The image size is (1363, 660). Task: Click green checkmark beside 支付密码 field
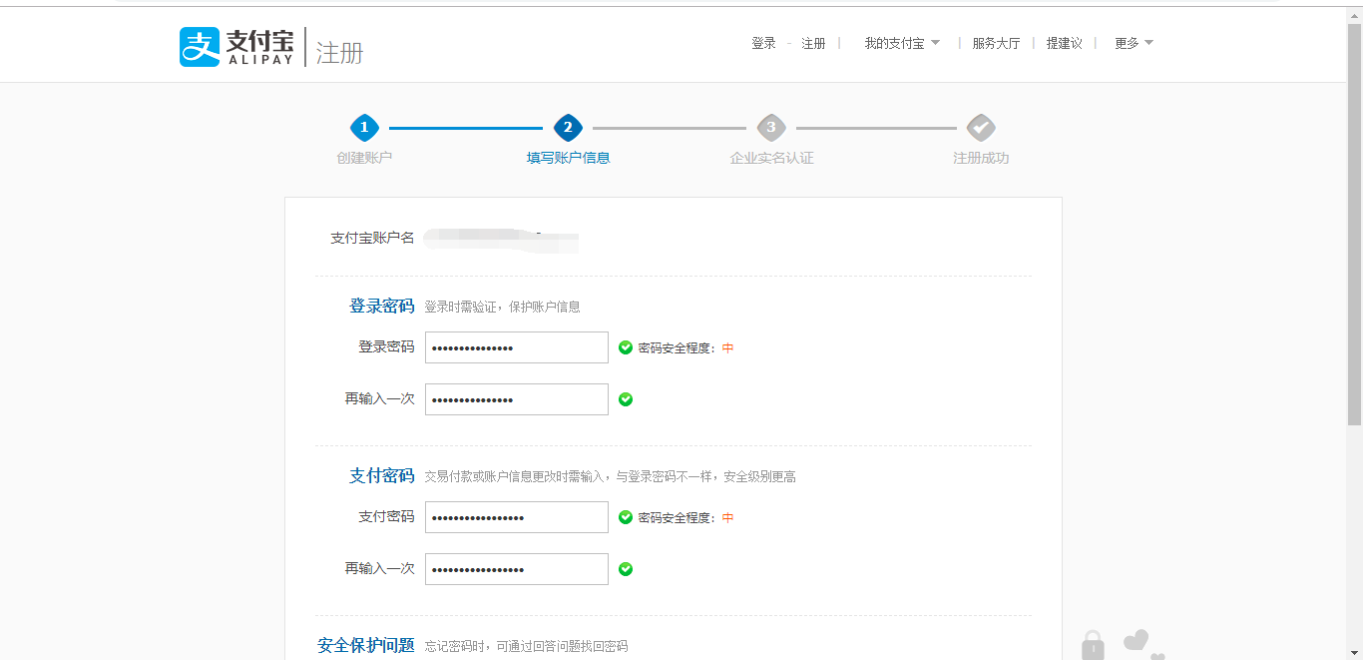[626, 517]
